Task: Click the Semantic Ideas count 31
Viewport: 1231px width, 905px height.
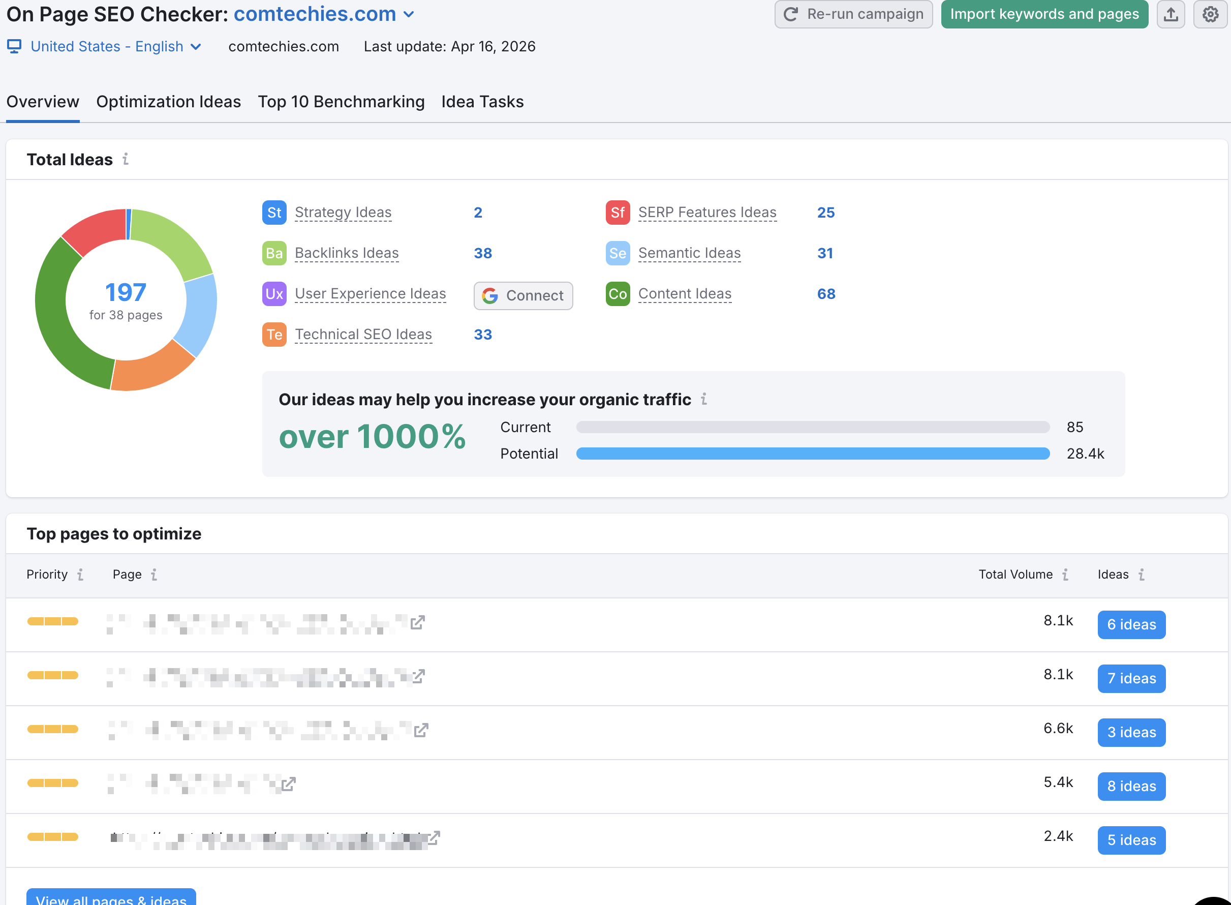Action: [x=825, y=253]
